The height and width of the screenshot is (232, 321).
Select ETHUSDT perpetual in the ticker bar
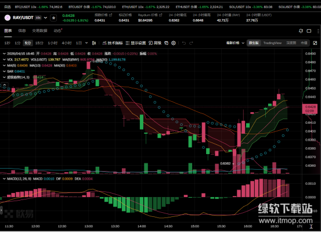tap(199, 7)
